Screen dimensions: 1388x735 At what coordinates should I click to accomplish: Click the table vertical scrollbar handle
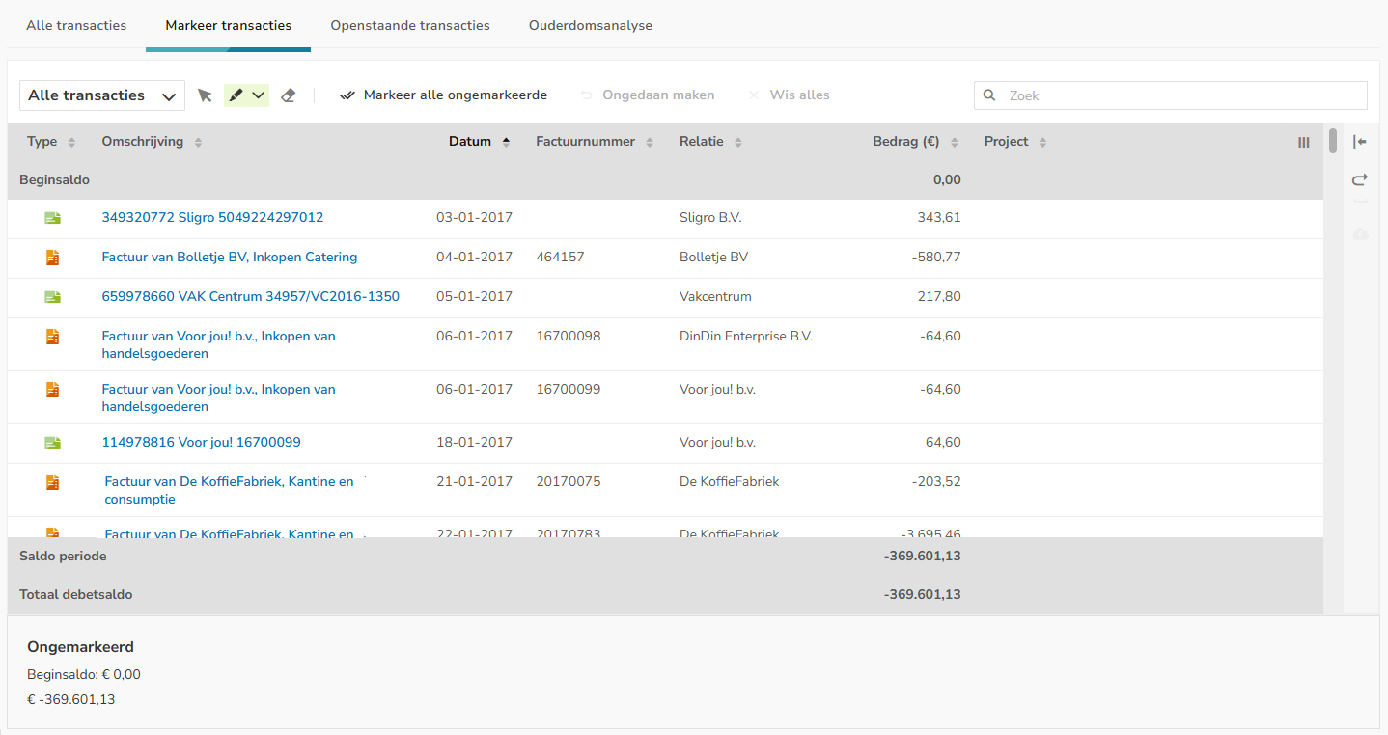[x=1333, y=141]
